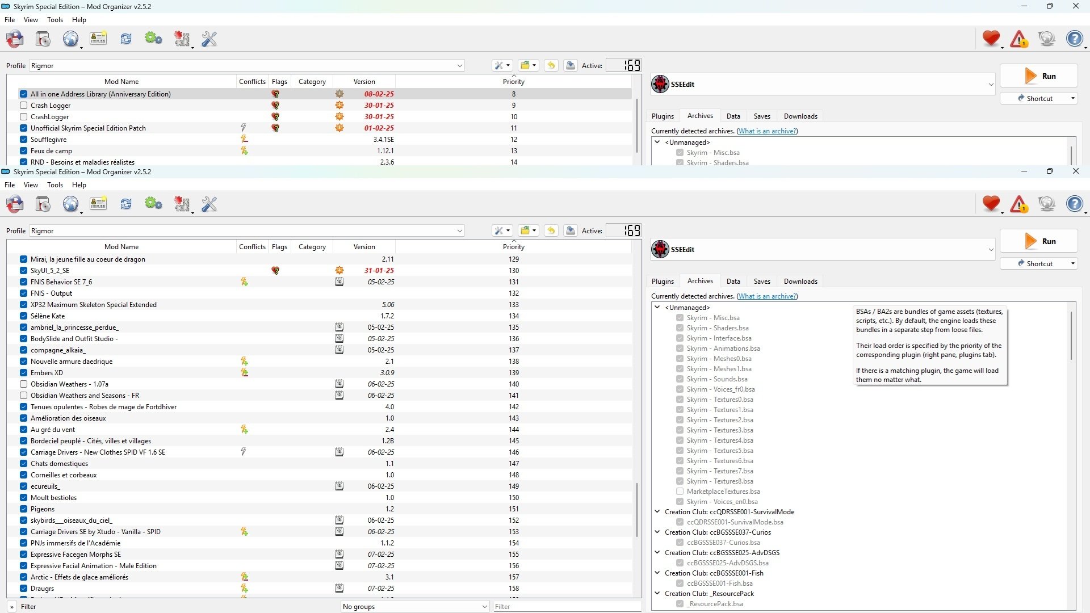Open the View menu in front window
Image resolution: width=1090 pixels, height=613 pixels.
tap(31, 185)
